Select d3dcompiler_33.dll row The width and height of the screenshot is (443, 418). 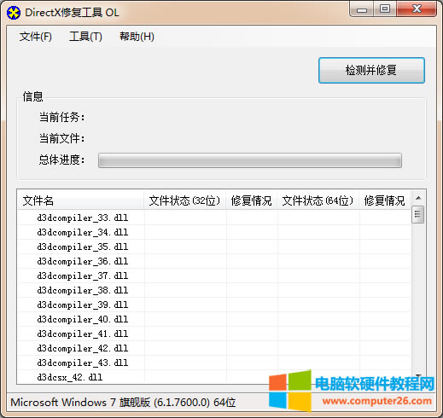click(x=214, y=218)
